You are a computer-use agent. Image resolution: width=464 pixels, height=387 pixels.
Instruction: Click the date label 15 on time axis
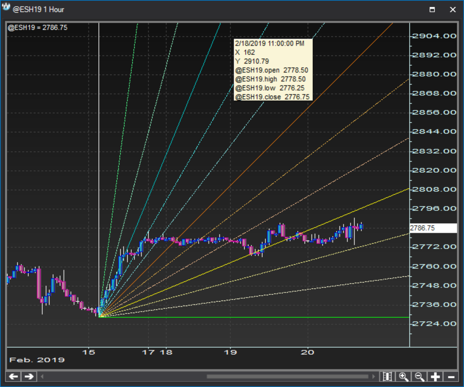point(89,352)
